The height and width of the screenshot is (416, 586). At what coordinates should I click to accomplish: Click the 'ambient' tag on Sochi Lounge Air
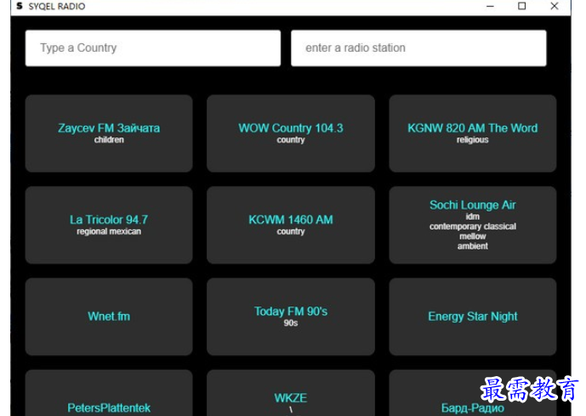click(472, 246)
